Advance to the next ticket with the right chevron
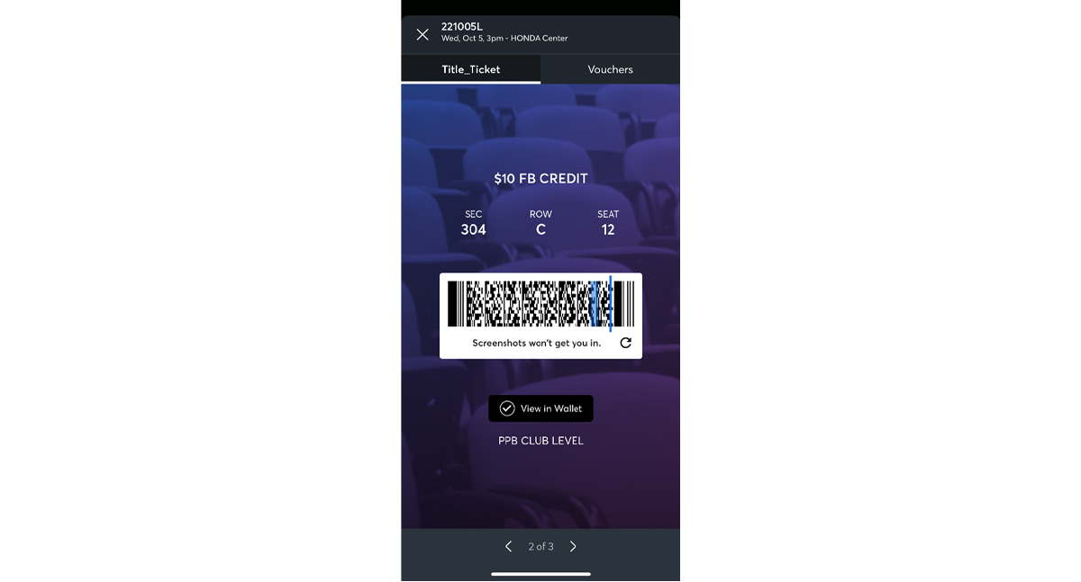The width and height of the screenshot is (1081, 582). click(573, 546)
